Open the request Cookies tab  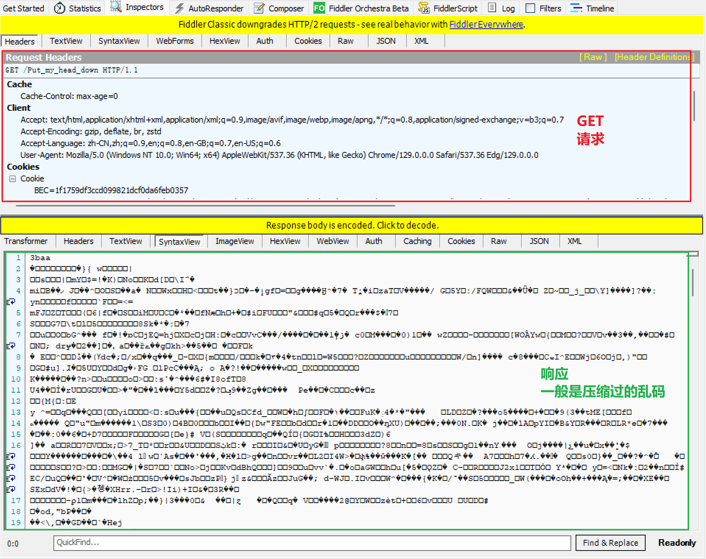(308, 41)
